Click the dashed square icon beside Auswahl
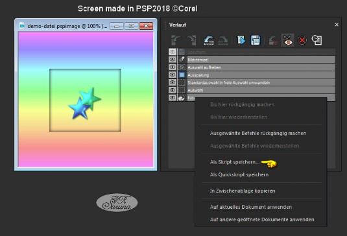 click(182, 90)
